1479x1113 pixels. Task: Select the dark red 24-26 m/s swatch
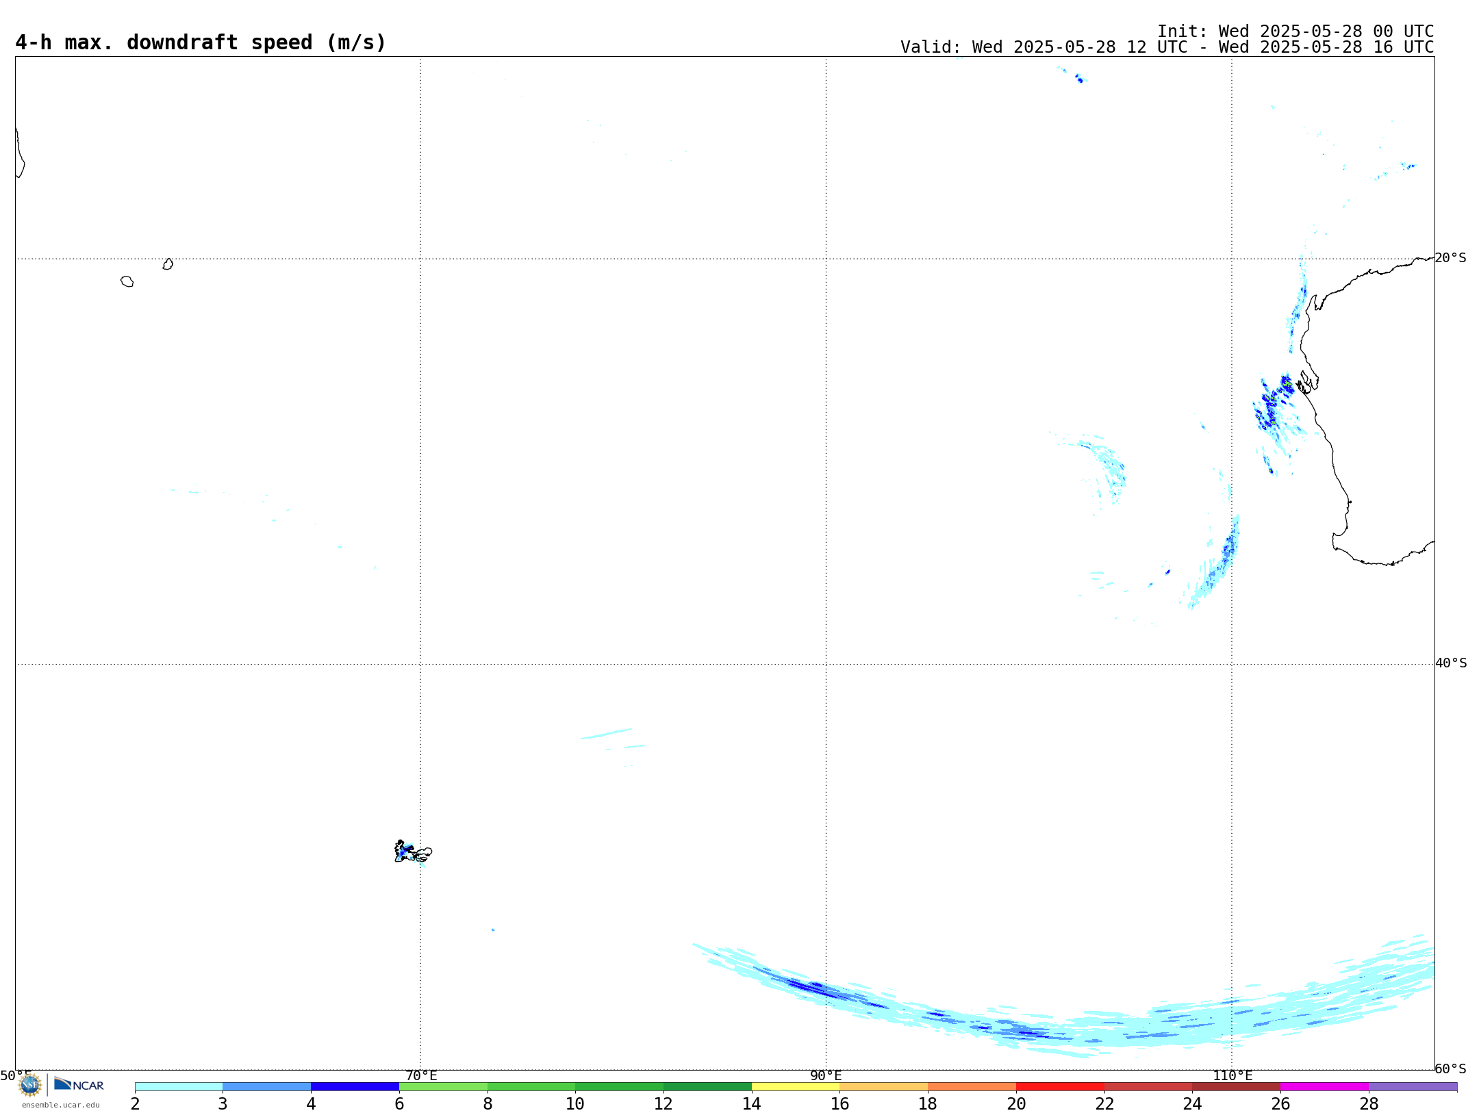pos(1237,1087)
